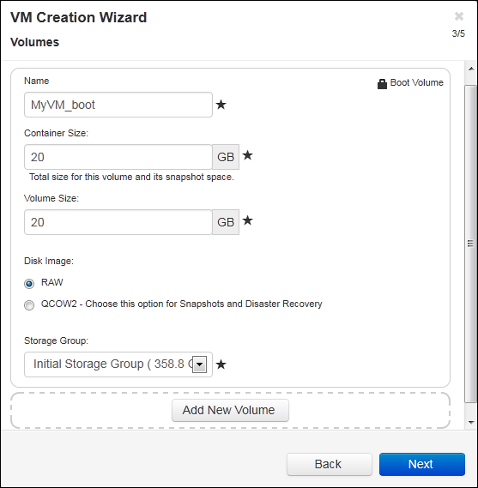
Task: Click the Volume Size input field
Action: pyautogui.click(x=118, y=222)
